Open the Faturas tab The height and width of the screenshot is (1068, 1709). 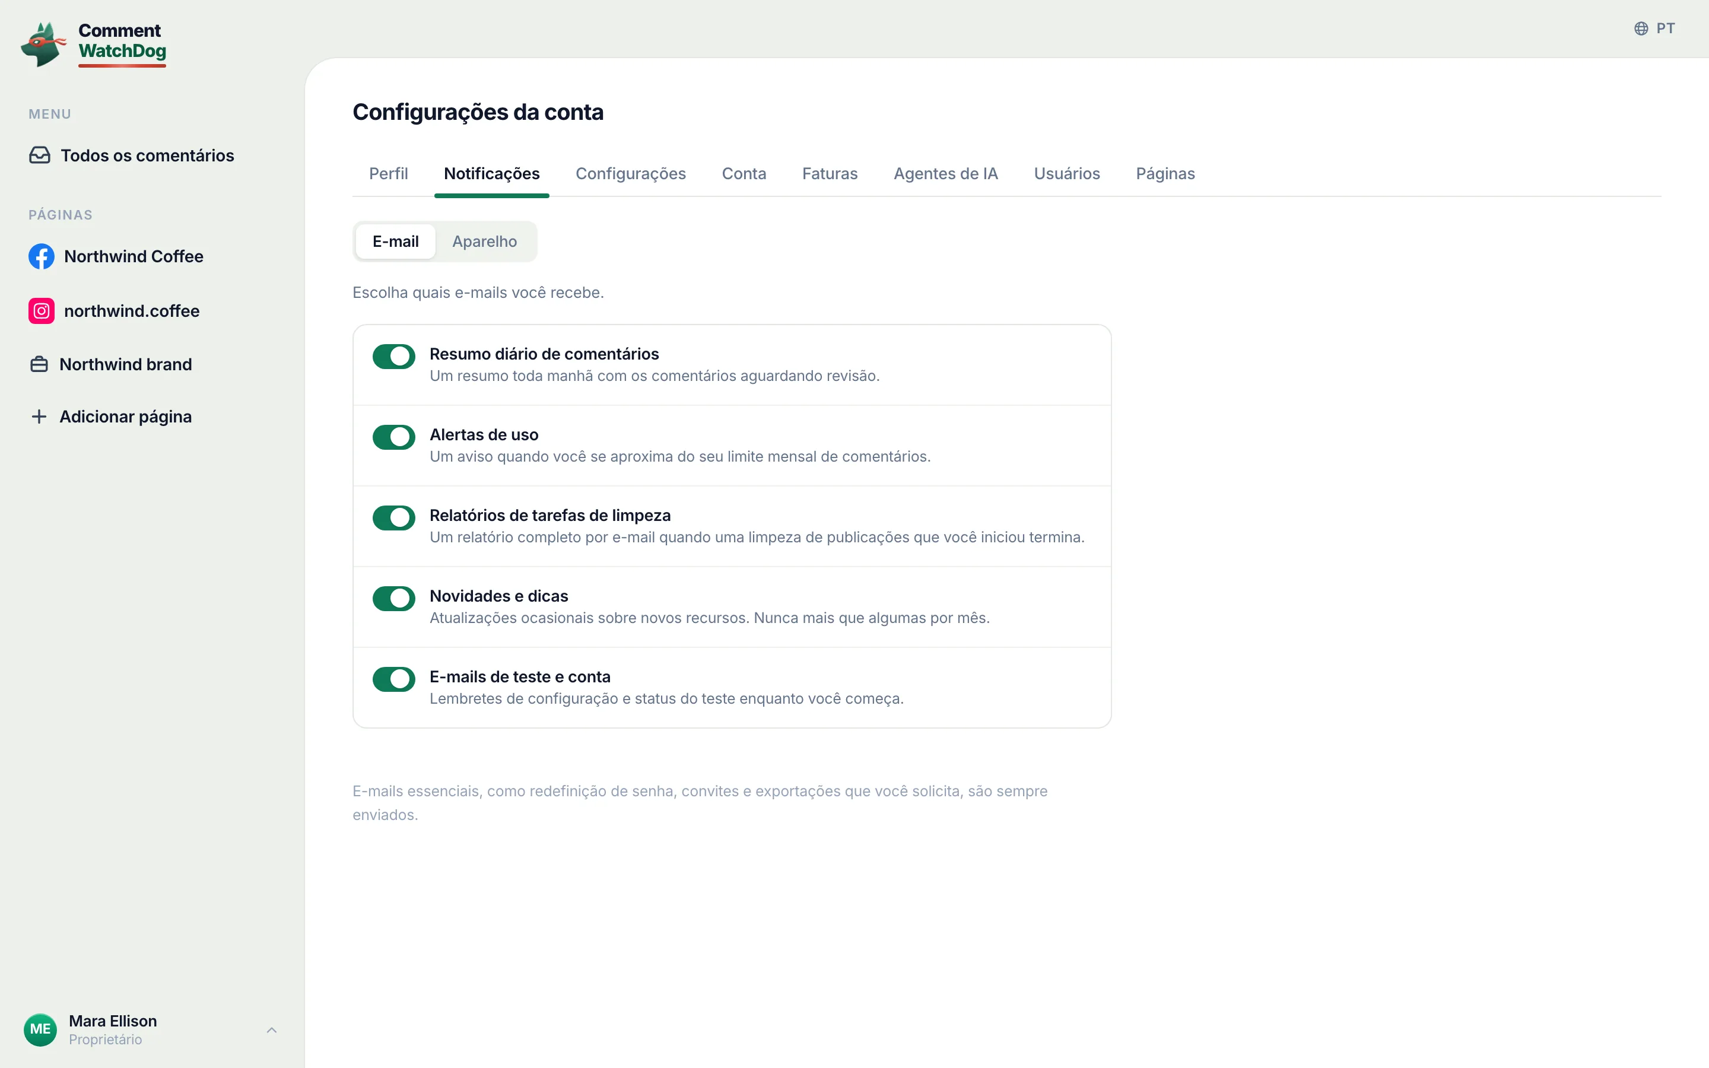coord(830,174)
